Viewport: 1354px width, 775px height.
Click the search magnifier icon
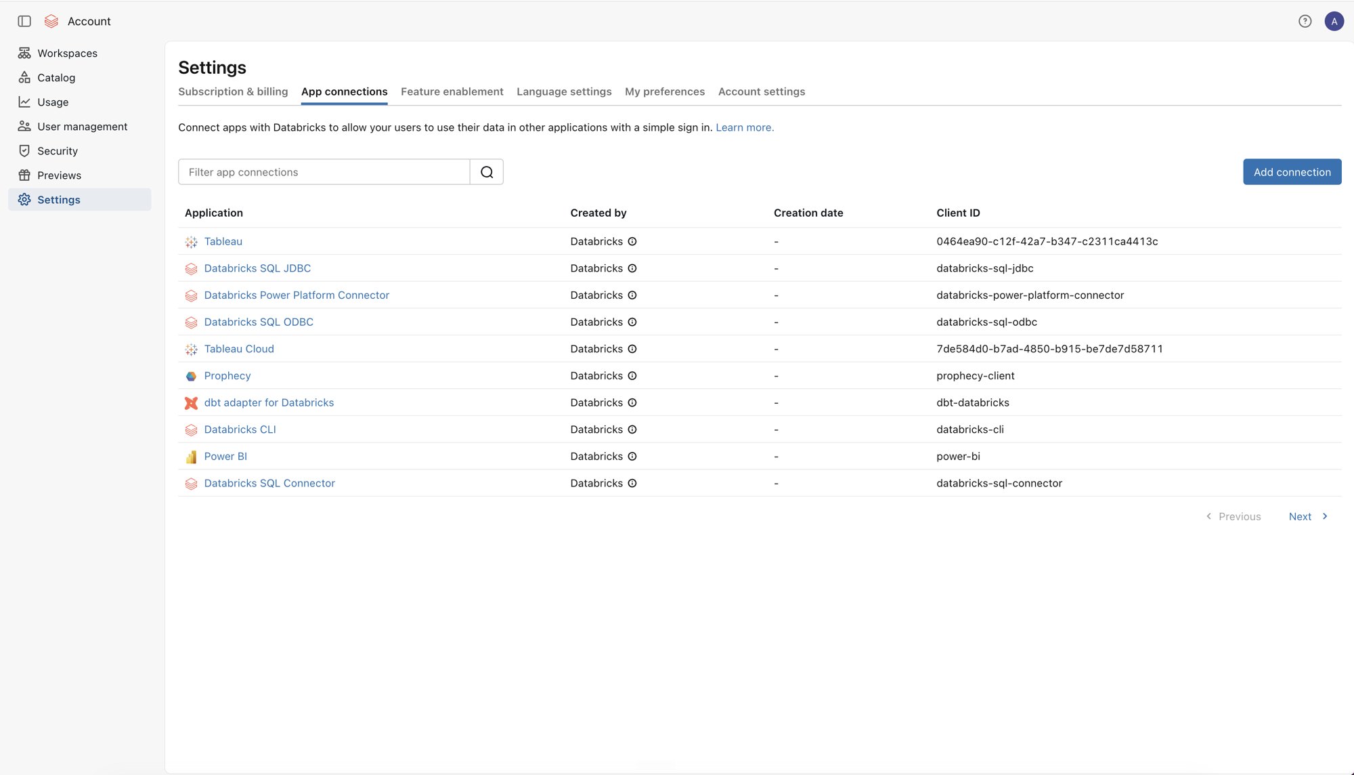coord(487,172)
